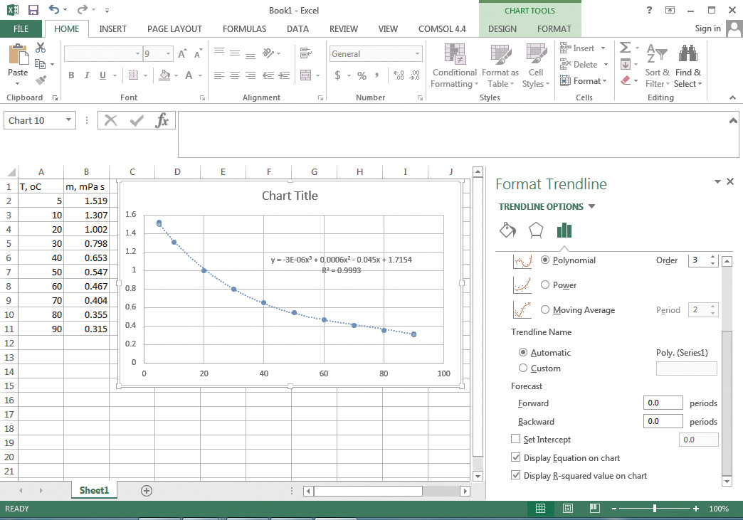Switch to Page Layout view in status bar
The width and height of the screenshot is (743, 520).
click(567, 509)
